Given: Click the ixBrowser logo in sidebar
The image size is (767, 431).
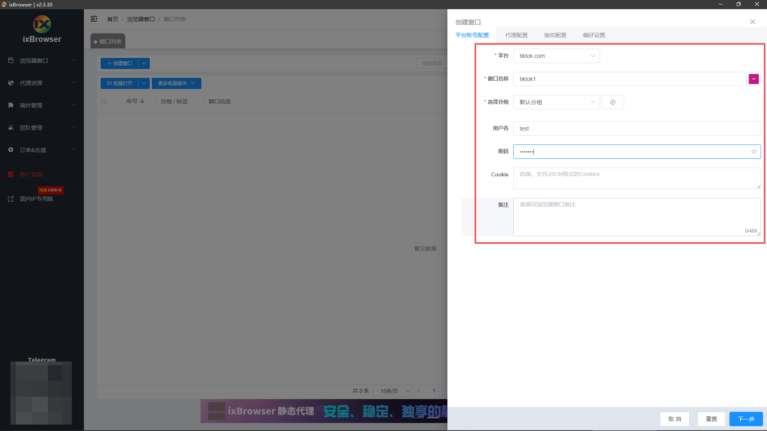Looking at the screenshot, I should tap(42, 25).
